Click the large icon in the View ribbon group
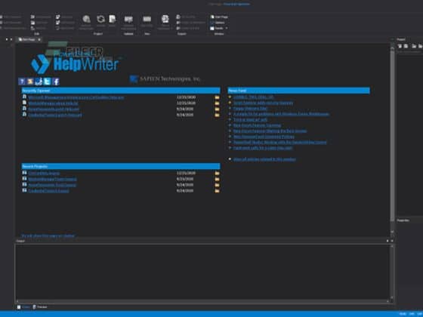This screenshot has width=423, height=317. 147,19
